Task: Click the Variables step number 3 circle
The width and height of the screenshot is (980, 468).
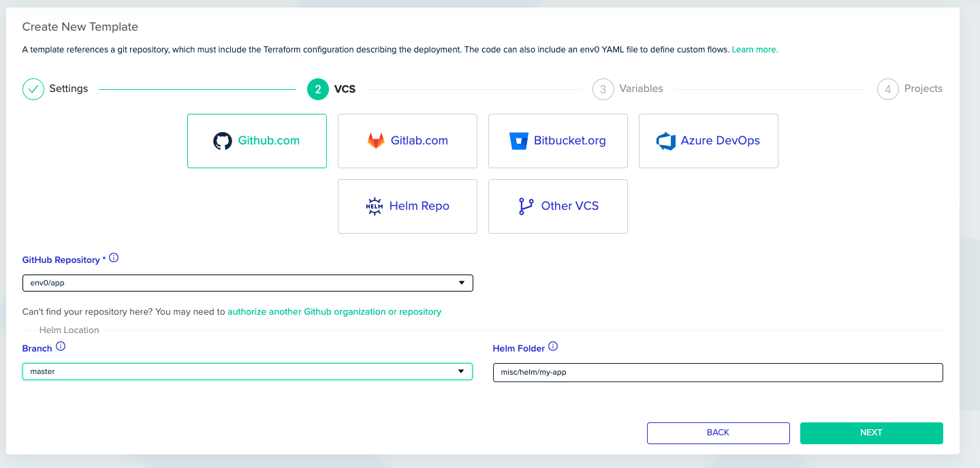Action: (603, 89)
